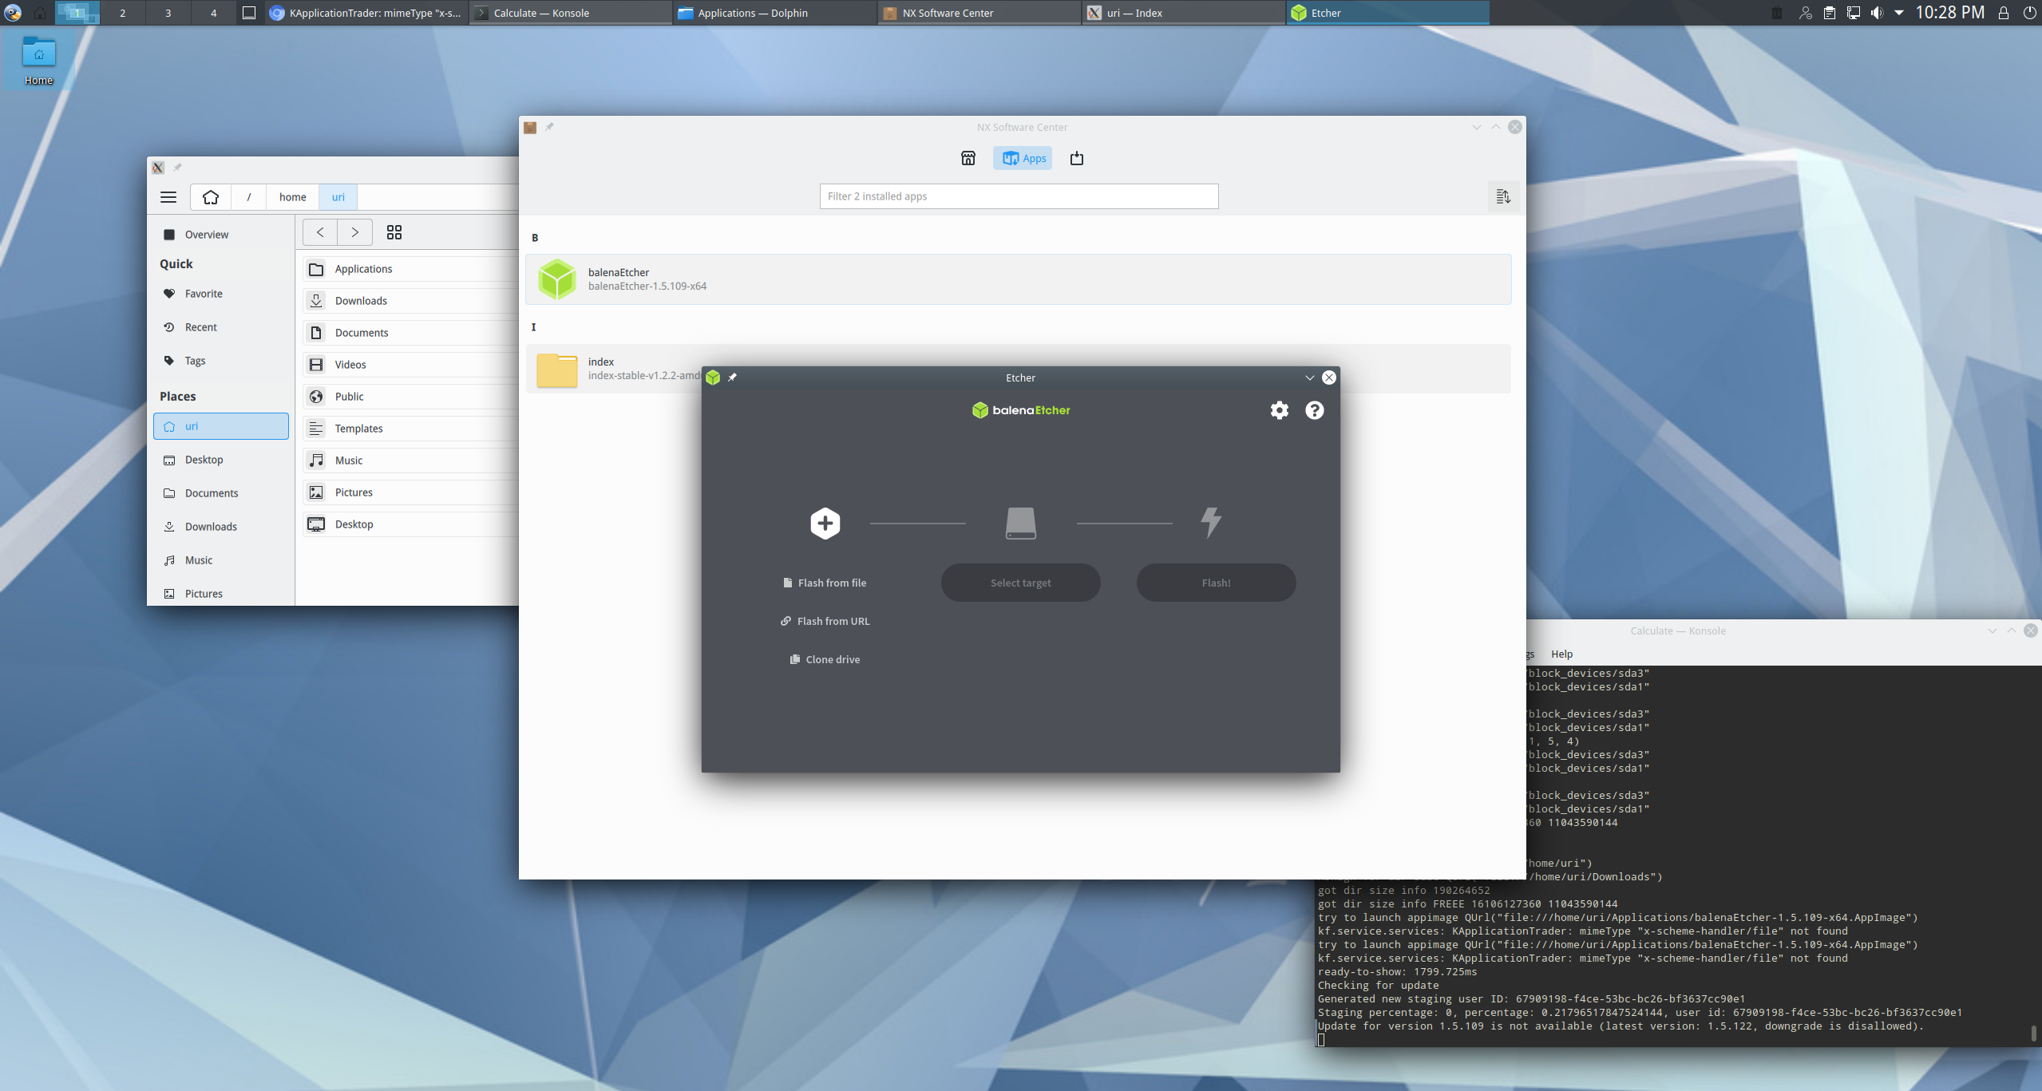Click the filter installed apps search field
The image size is (2042, 1091).
1019,196
